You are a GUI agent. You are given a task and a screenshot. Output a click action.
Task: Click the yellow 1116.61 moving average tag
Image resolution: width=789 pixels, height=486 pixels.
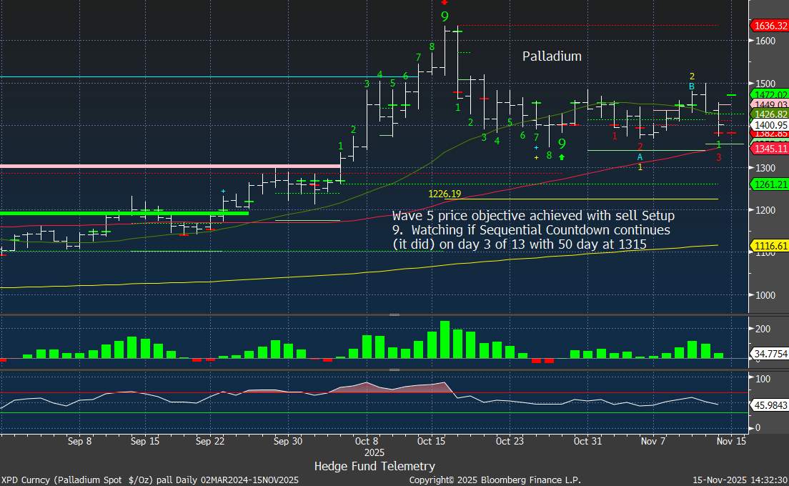click(768, 245)
